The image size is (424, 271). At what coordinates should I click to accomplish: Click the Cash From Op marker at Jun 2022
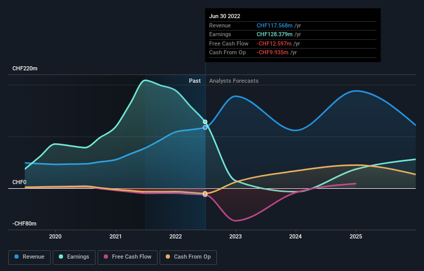(205, 193)
